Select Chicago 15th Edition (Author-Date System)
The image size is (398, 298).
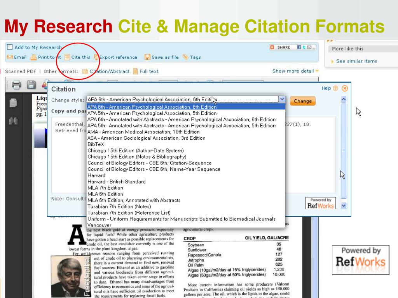coord(186,151)
